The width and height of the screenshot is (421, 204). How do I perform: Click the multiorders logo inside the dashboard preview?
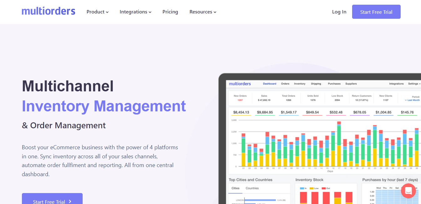point(240,84)
